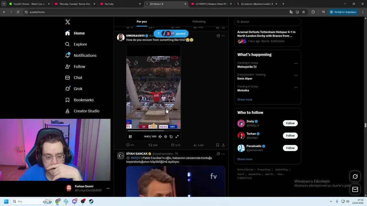
Task: Toggle picture-in-picture on the video
Action: (171, 136)
